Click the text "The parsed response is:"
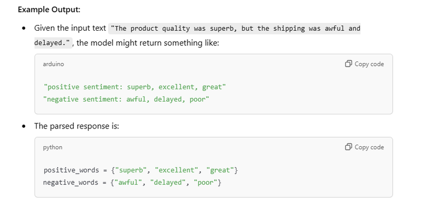448x201 pixels. [77, 126]
